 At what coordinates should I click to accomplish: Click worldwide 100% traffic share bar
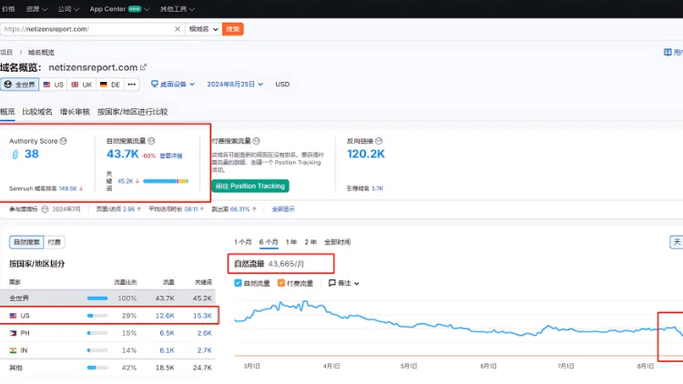pyautogui.click(x=97, y=298)
